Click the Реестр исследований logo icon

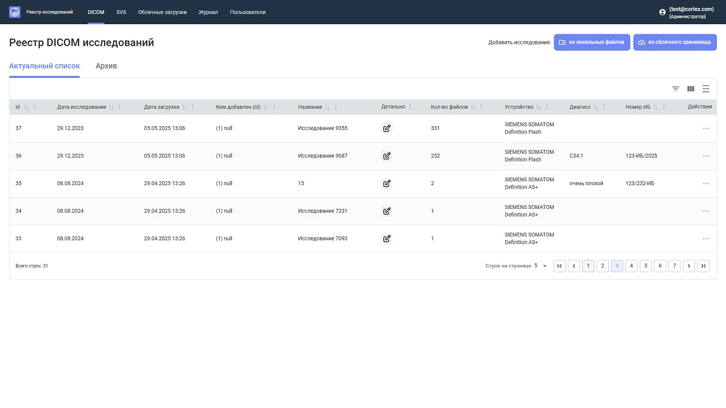(15, 12)
